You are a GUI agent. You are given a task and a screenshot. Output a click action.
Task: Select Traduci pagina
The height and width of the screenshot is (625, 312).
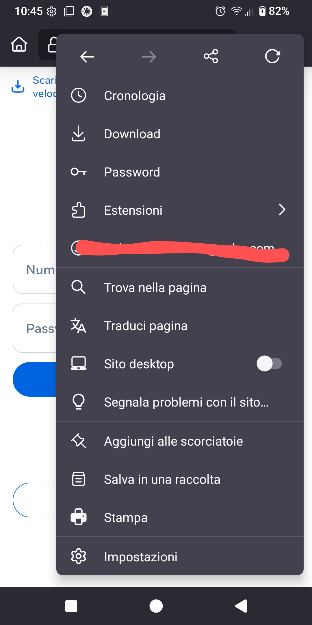tap(146, 326)
